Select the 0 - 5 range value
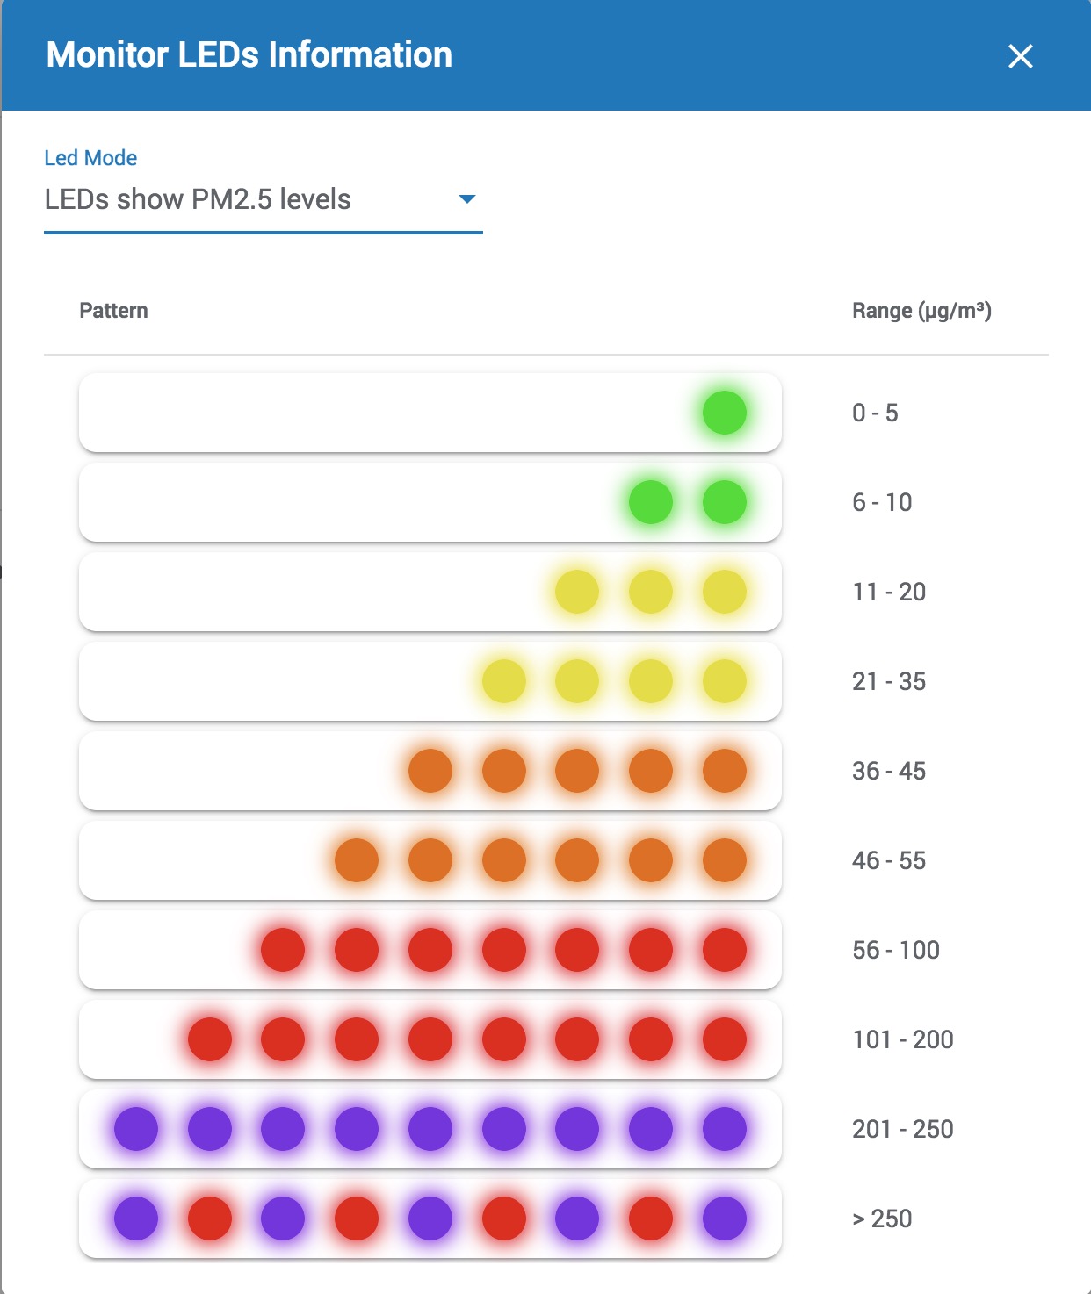Viewport: 1091px width, 1294px height. pos(875,413)
